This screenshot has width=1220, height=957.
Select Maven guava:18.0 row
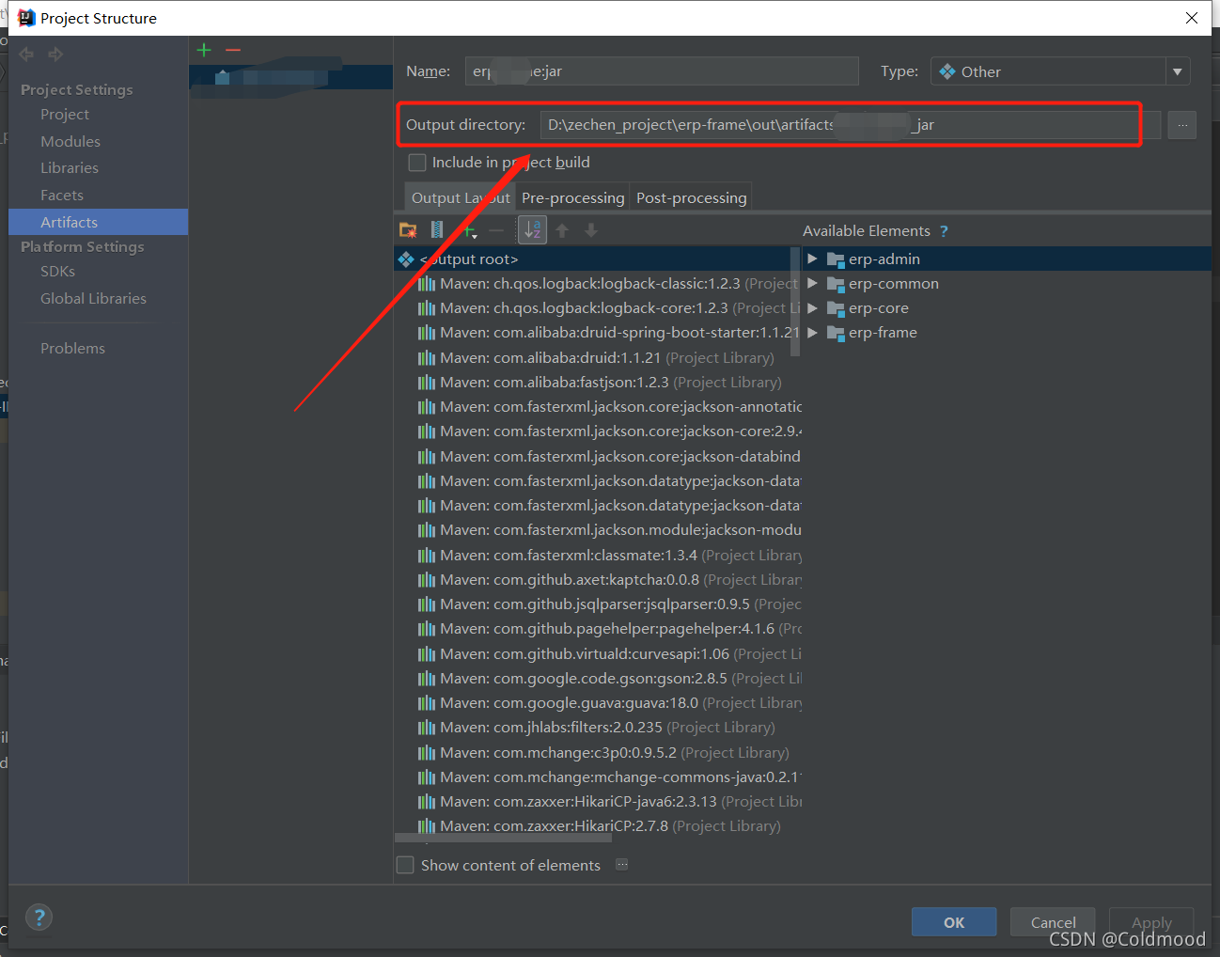598,703
